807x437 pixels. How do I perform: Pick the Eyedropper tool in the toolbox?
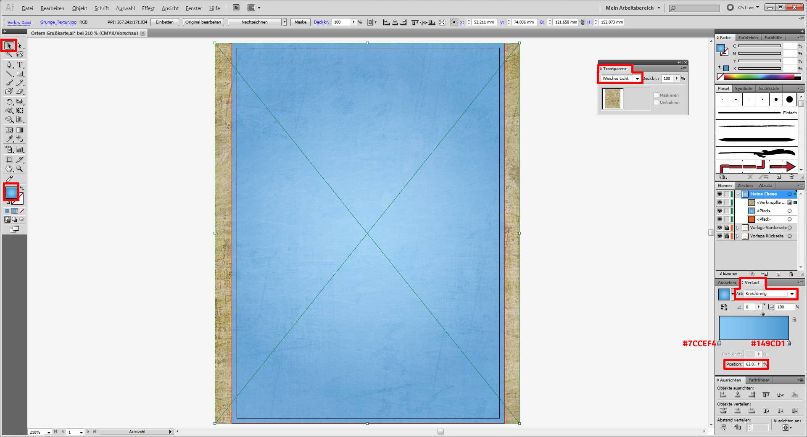(x=9, y=139)
